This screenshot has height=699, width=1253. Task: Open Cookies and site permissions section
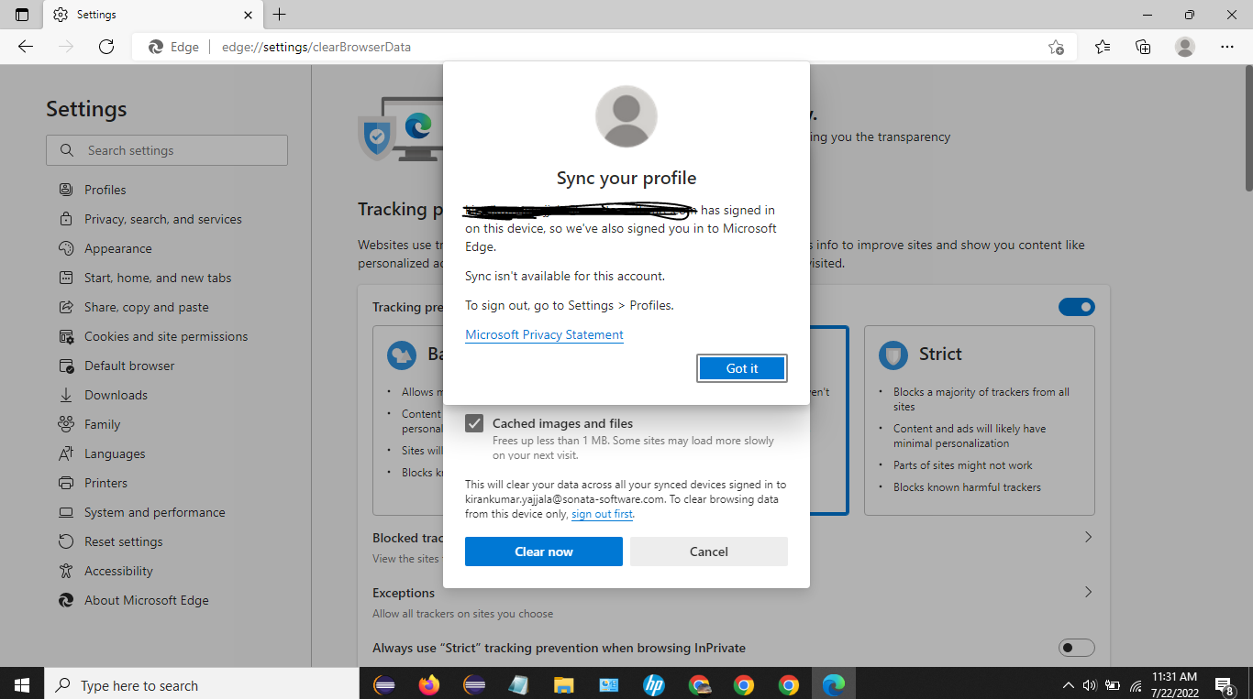coord(165,336)
